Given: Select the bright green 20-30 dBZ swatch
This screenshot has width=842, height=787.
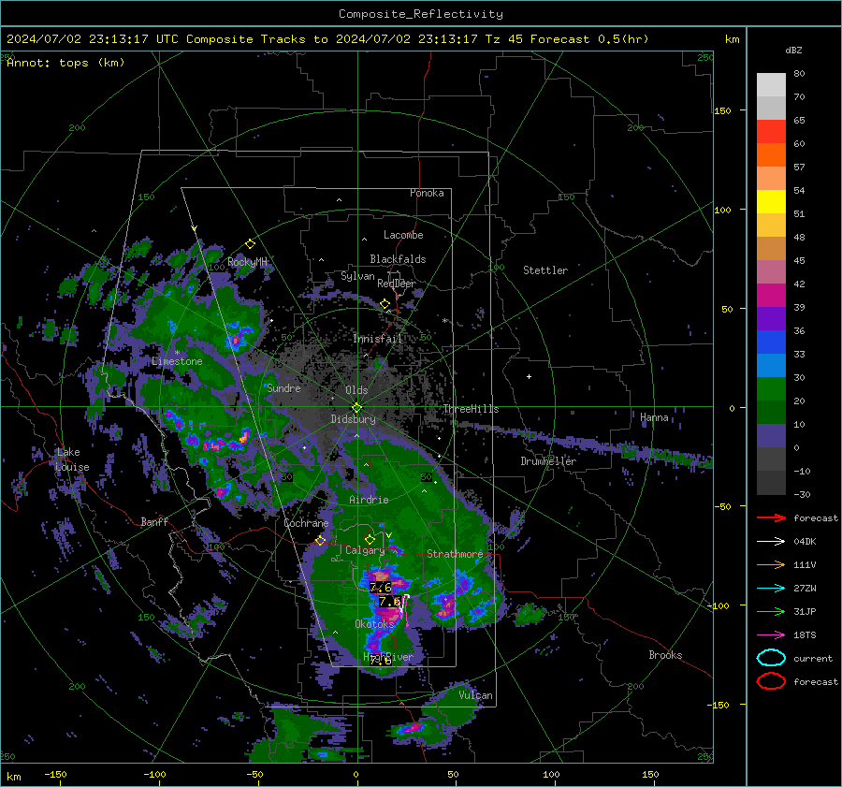Looking at the screenshot, I should pos(771,389).
